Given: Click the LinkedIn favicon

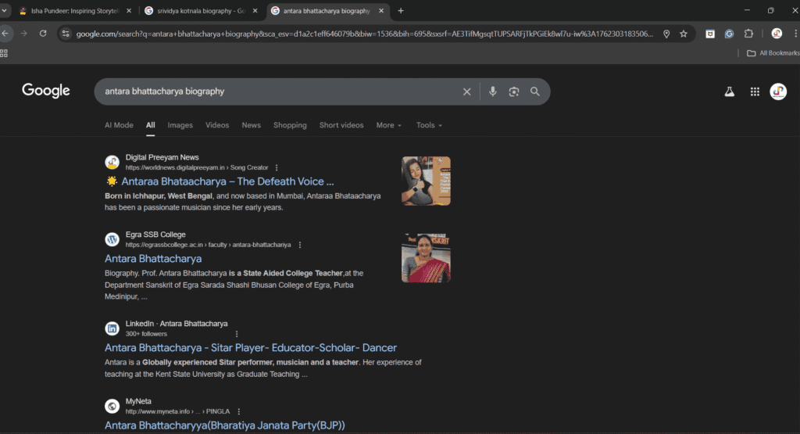Looking at the screenshot, I should click(x=112, y=328).
